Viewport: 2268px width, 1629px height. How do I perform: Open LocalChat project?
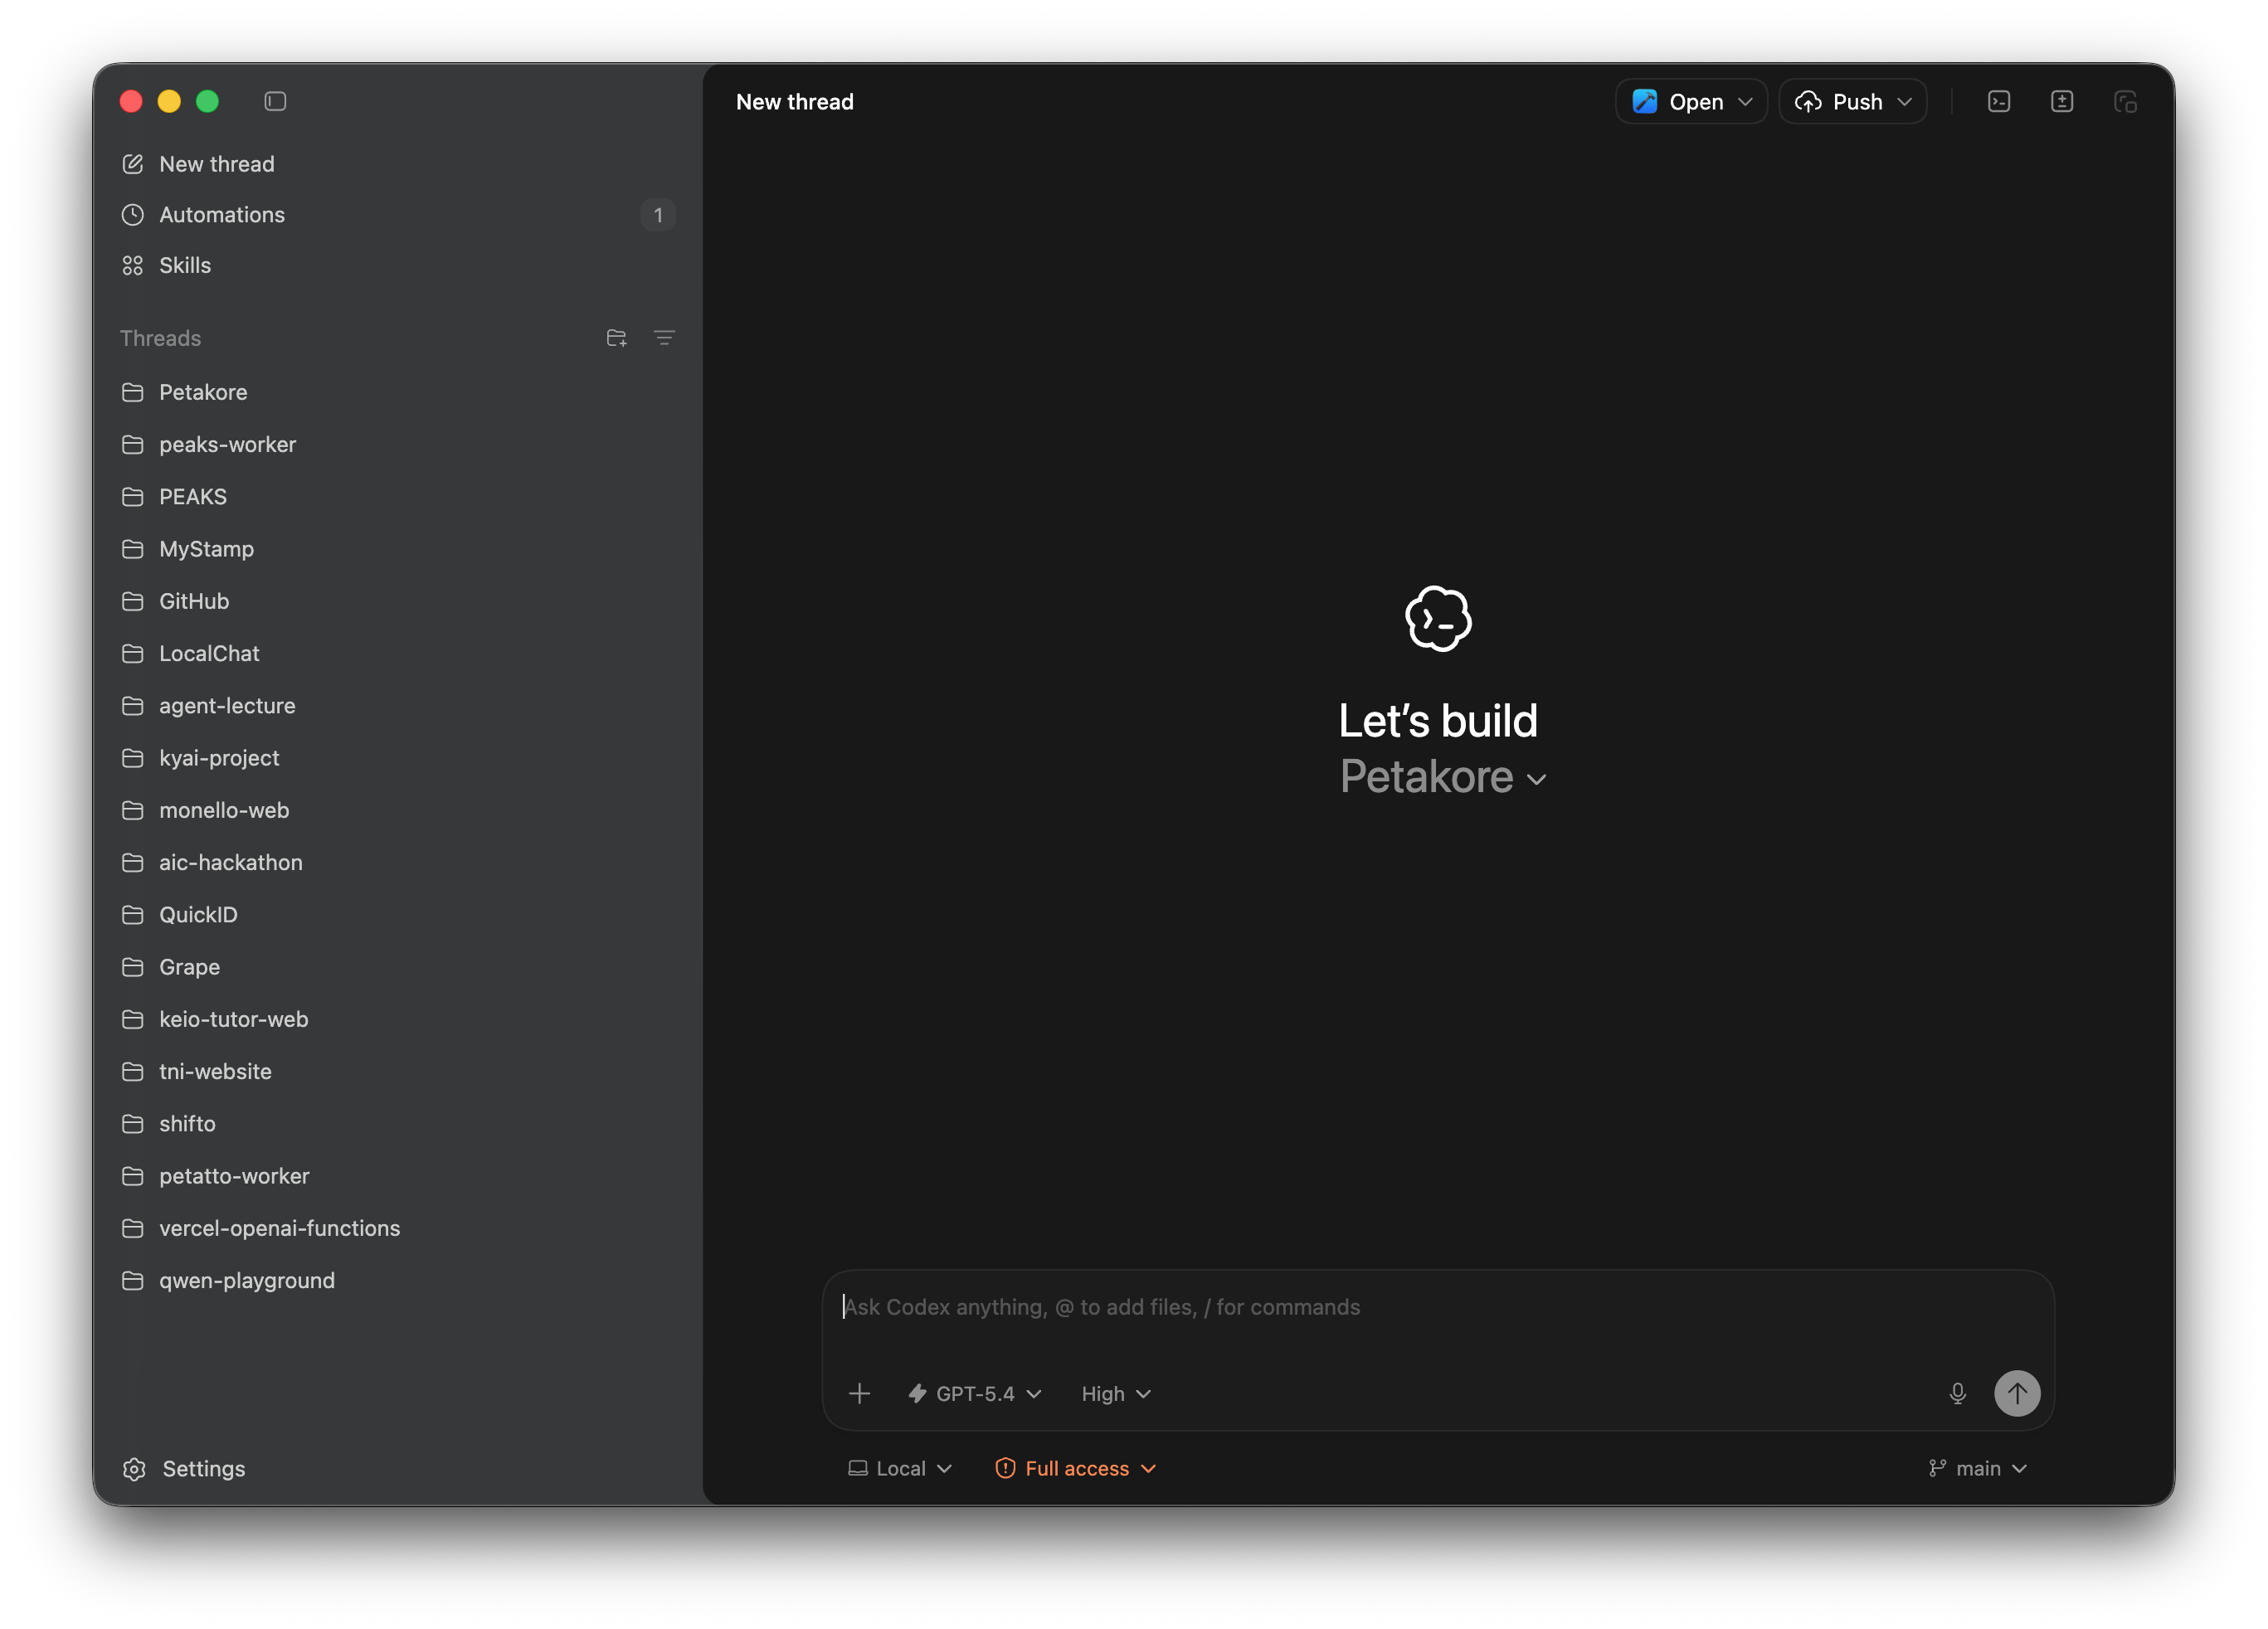click(x=398, y=653)
